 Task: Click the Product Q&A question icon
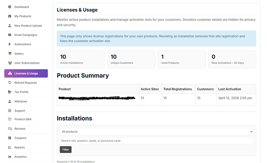(x=10, y=119)
